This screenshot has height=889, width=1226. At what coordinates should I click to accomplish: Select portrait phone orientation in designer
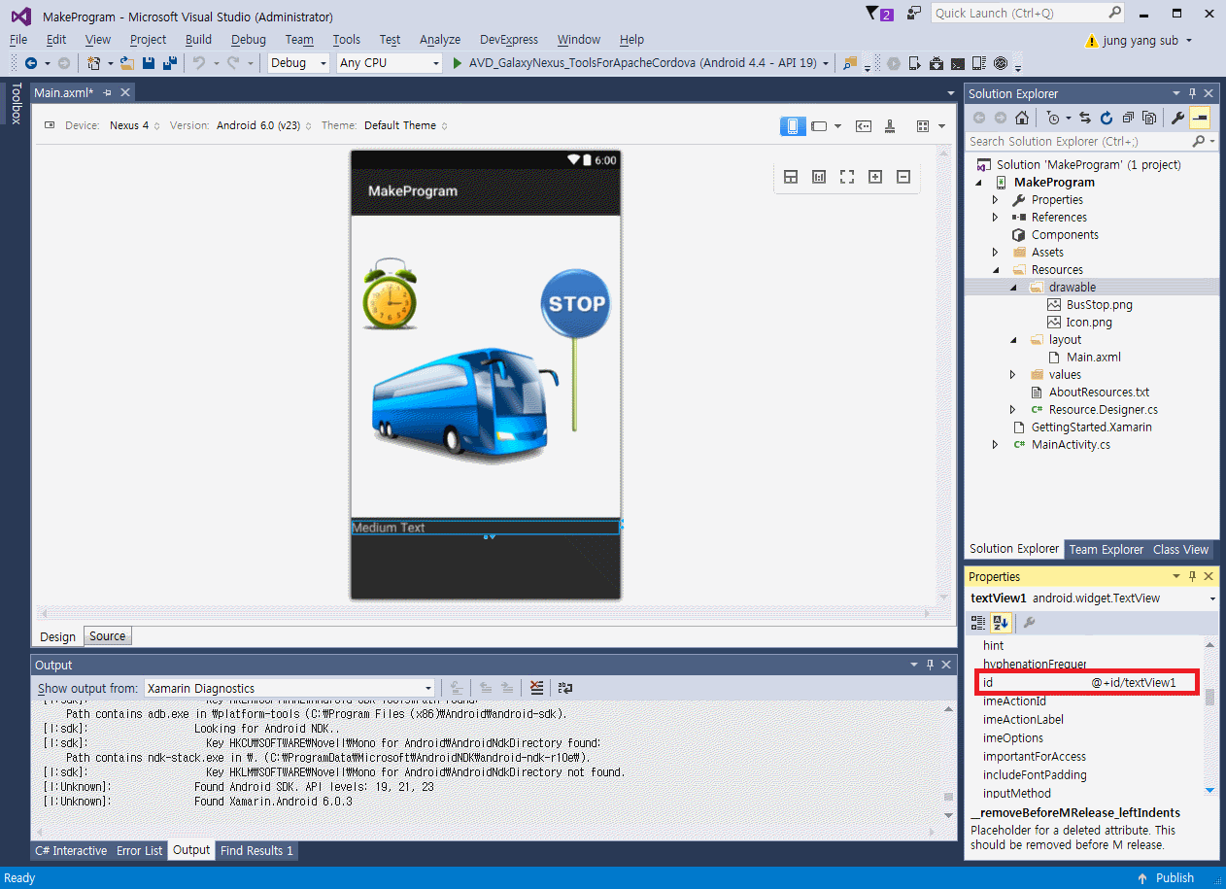point(793,125)
